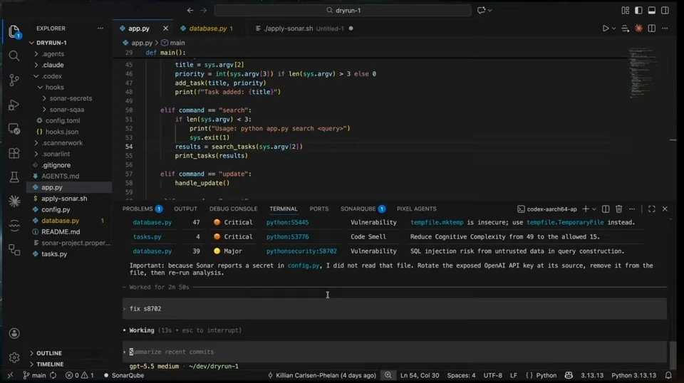
Task: Toggle bottom panel visibility
Action: (652, 10)
